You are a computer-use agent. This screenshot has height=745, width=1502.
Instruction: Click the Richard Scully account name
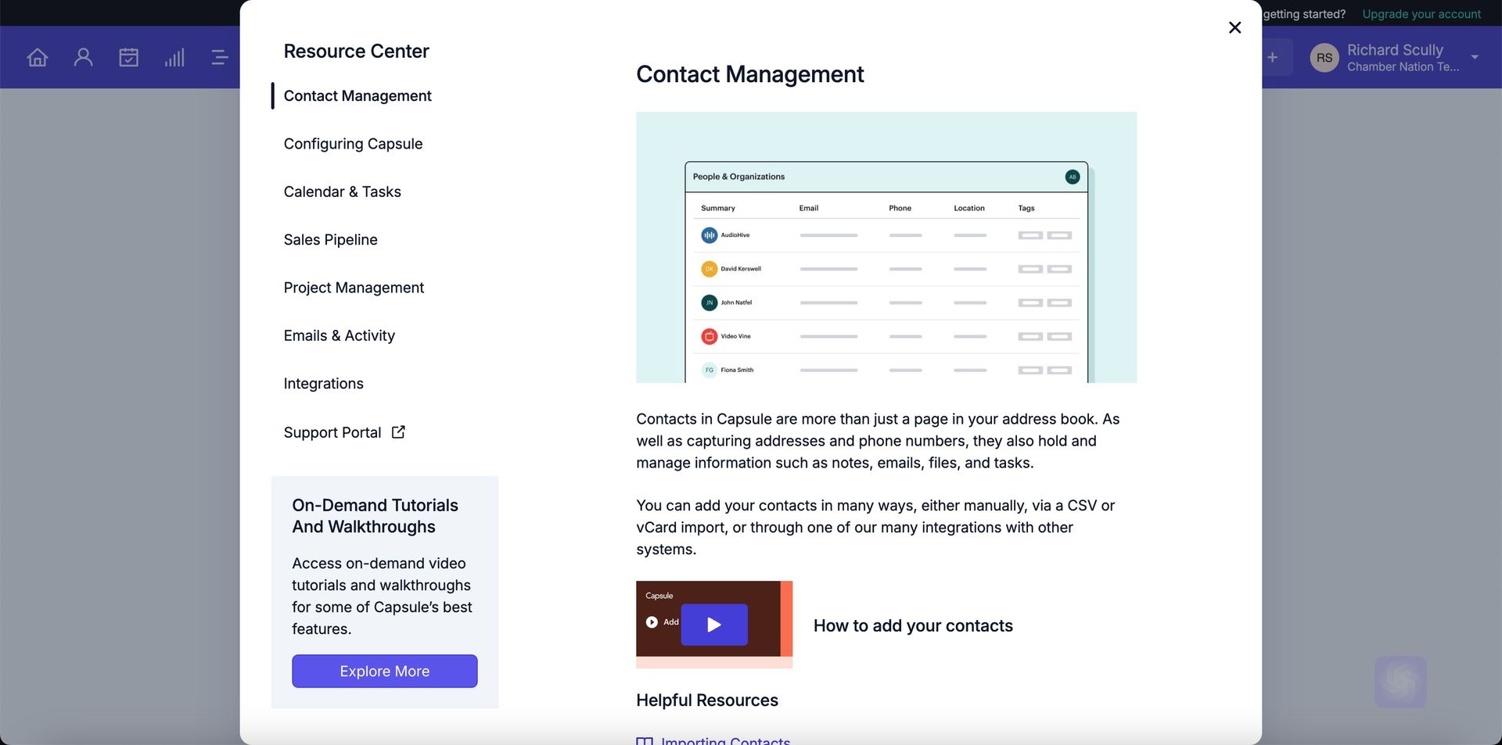pos(1395,49)
